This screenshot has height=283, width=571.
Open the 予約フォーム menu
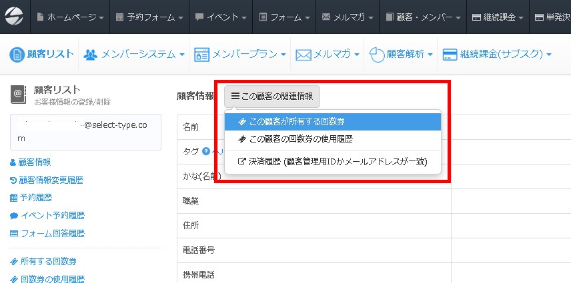(x=149, y=17)
